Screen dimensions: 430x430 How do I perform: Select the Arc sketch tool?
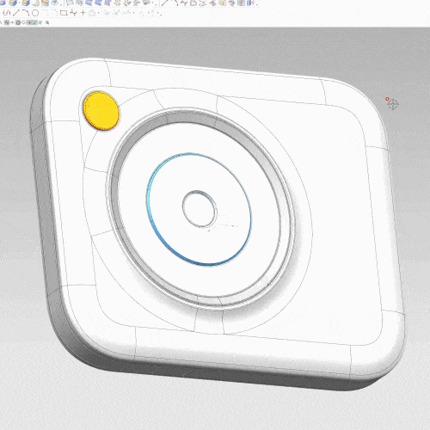click(26, 12)
